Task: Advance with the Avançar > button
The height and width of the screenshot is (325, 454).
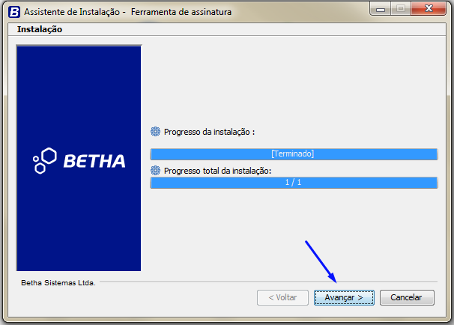Action: pos(344,297)
